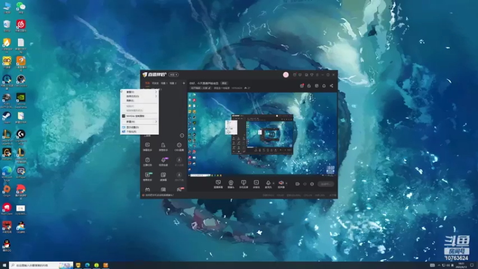Image resolution: width=478 pixels, height=269 pixels.
Task: Choose 刷新(E) in the desktop context menu
Action: coord(140,100)
